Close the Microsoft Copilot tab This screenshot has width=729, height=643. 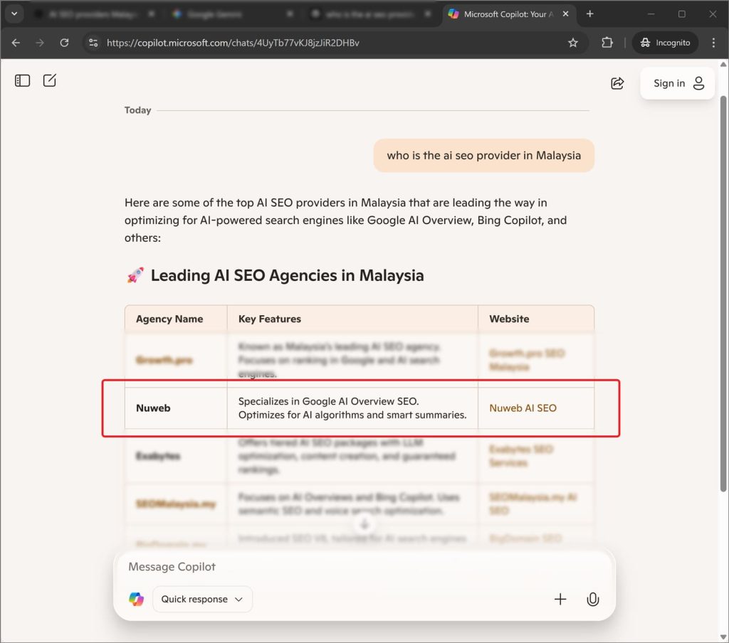click(x=565, y=14)
